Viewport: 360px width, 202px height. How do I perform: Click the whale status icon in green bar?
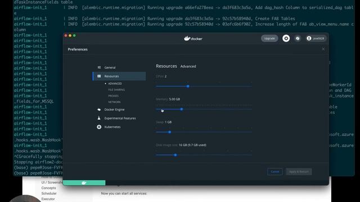(84, 183)
